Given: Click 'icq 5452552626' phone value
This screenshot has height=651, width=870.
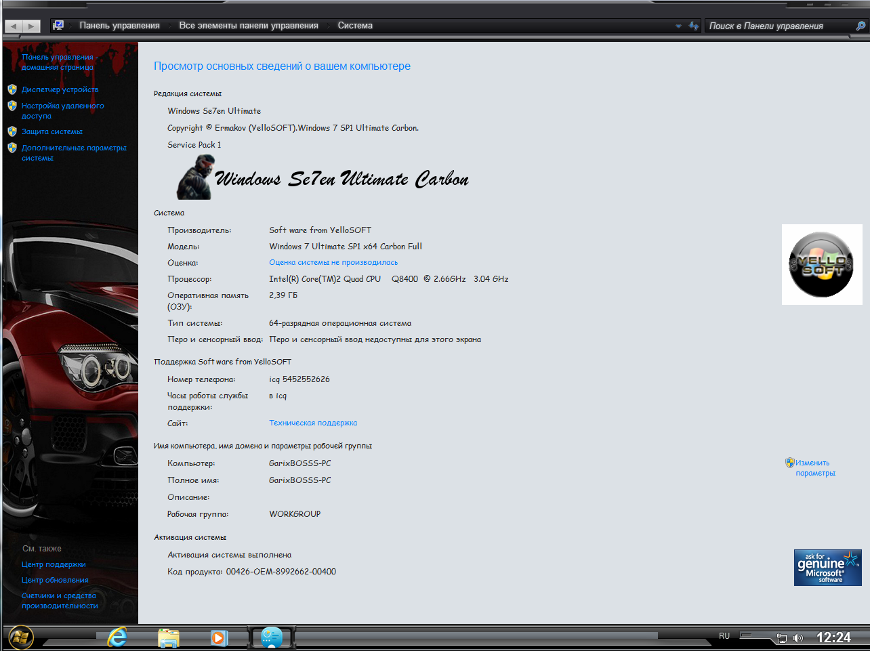Looking at the screenshot, I should pos(299,379).
